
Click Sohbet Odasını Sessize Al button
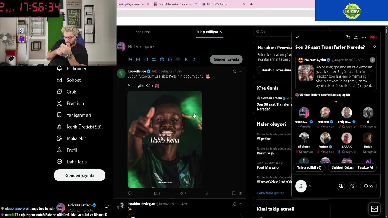point(352,167)
